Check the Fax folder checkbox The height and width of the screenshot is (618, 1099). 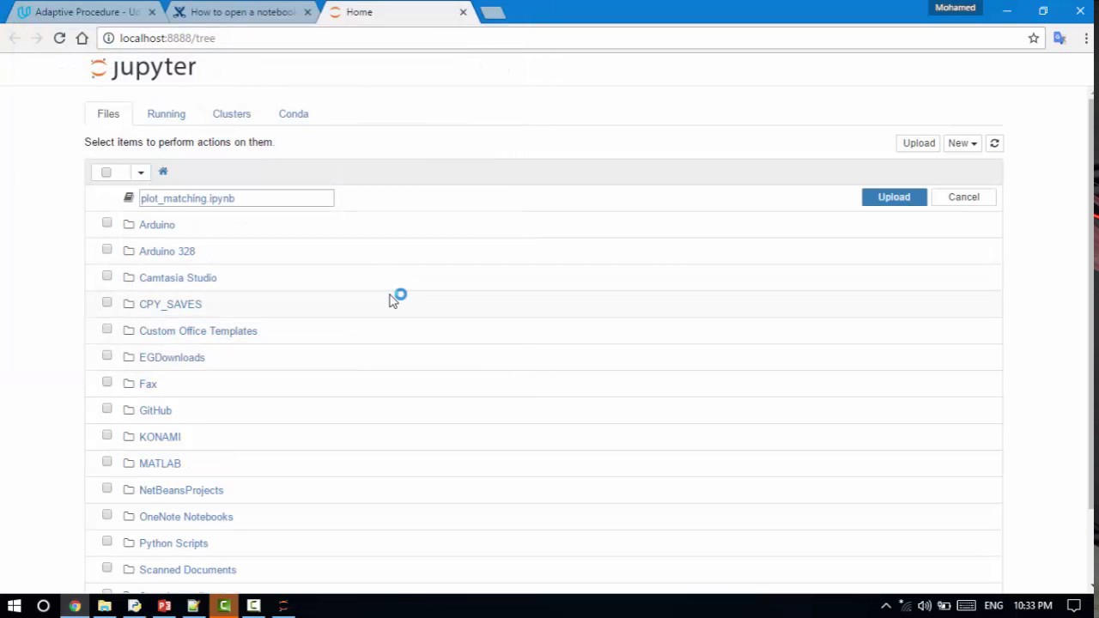[106, 383]
